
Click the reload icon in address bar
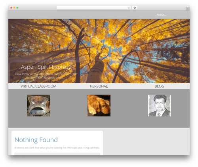(x=129, y=8)
